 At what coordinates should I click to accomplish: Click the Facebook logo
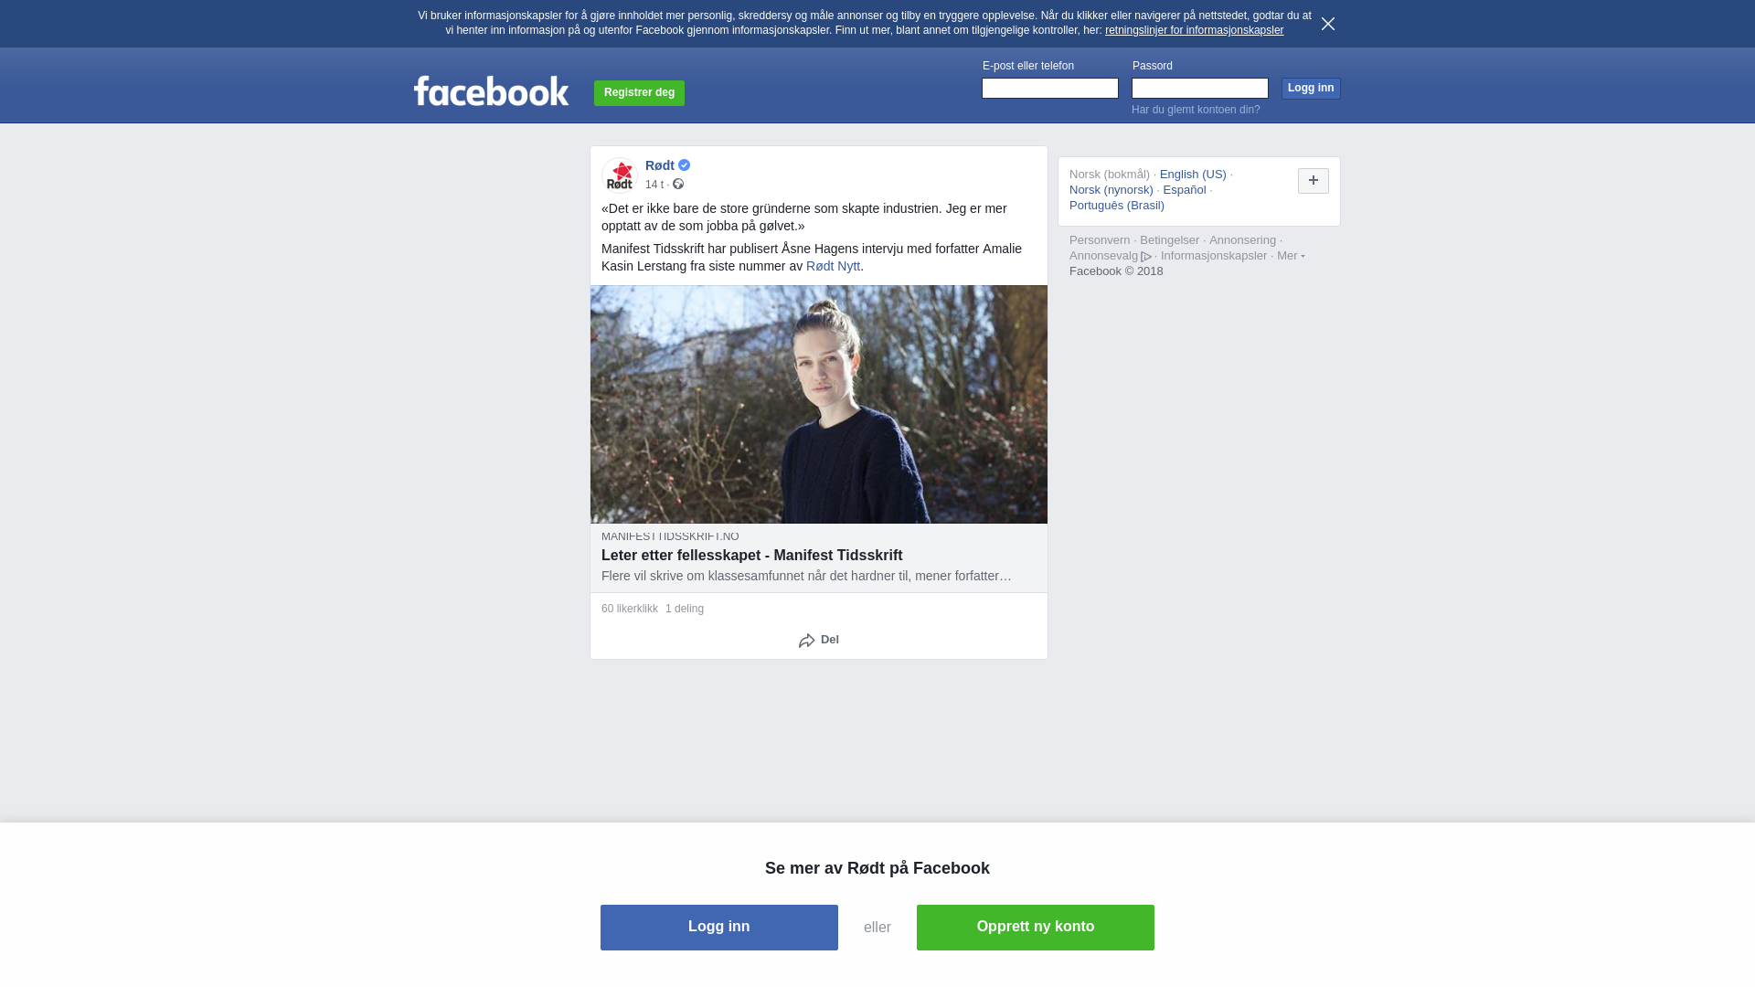tap(491, 90)
